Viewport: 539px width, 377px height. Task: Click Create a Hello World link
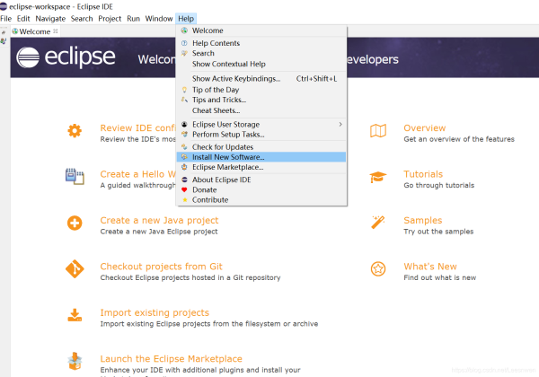137,174
